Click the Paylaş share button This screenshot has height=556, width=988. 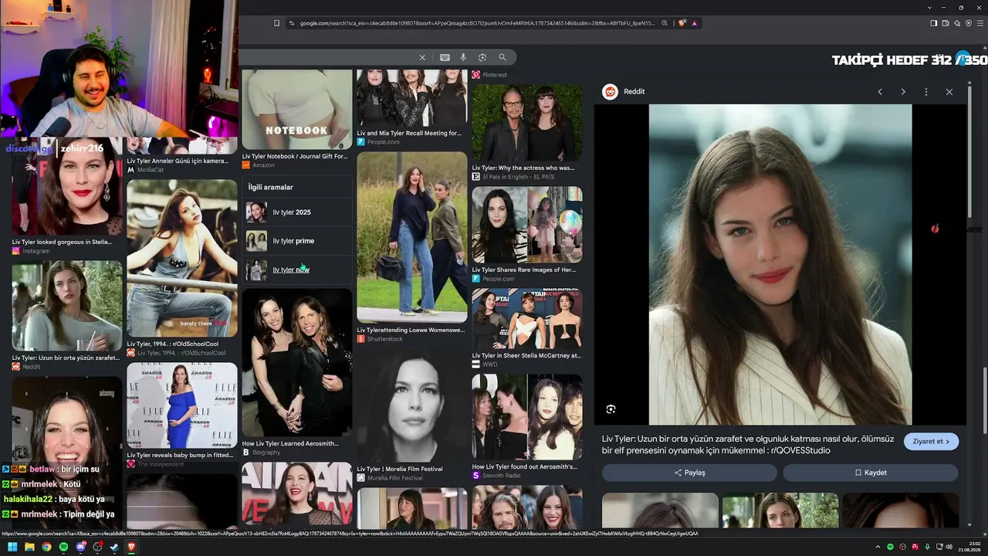(689, 473)
